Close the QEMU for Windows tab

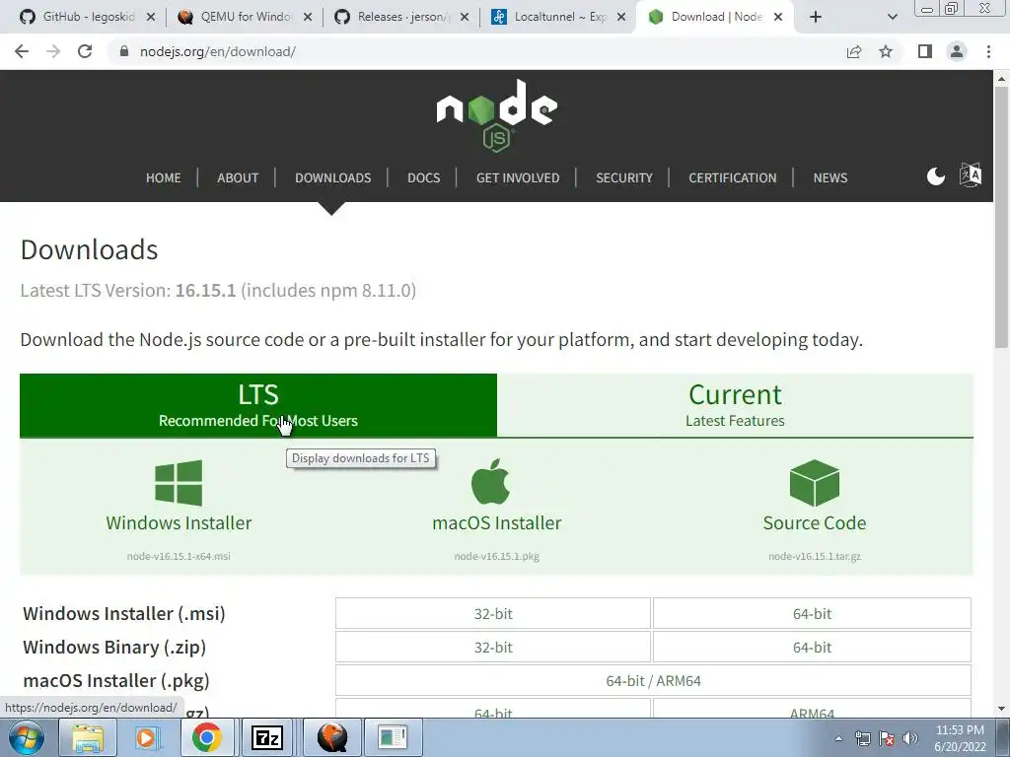(308, 18)
